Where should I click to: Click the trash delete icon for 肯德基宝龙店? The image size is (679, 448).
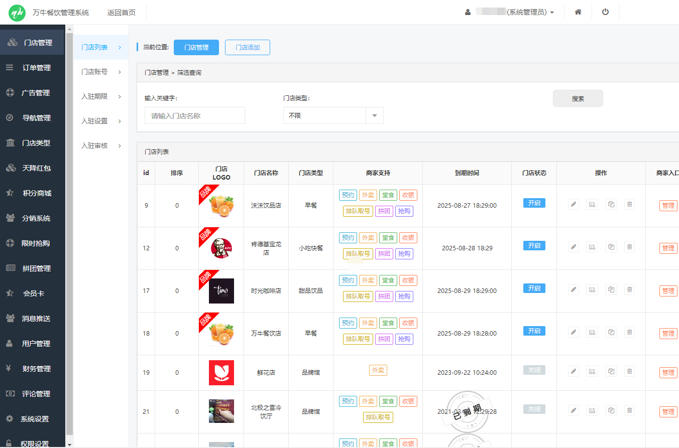point(629,247)
